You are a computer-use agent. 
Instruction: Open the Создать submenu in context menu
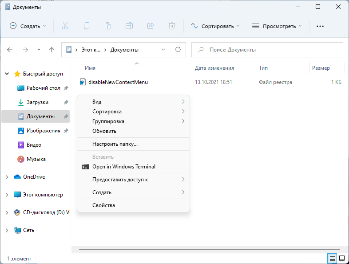(133, 192)
